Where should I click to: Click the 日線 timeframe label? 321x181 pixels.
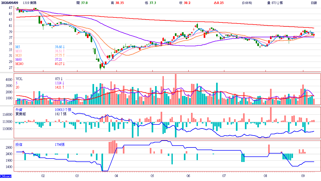click(314, 3)
